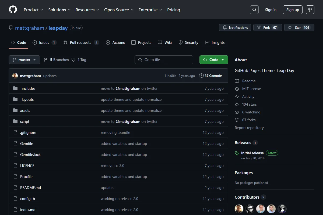Open the accessibility settings icon beside Sign up
The image size is (323, 215).
point(310,10)
